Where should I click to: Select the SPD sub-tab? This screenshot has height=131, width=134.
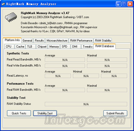65,47
